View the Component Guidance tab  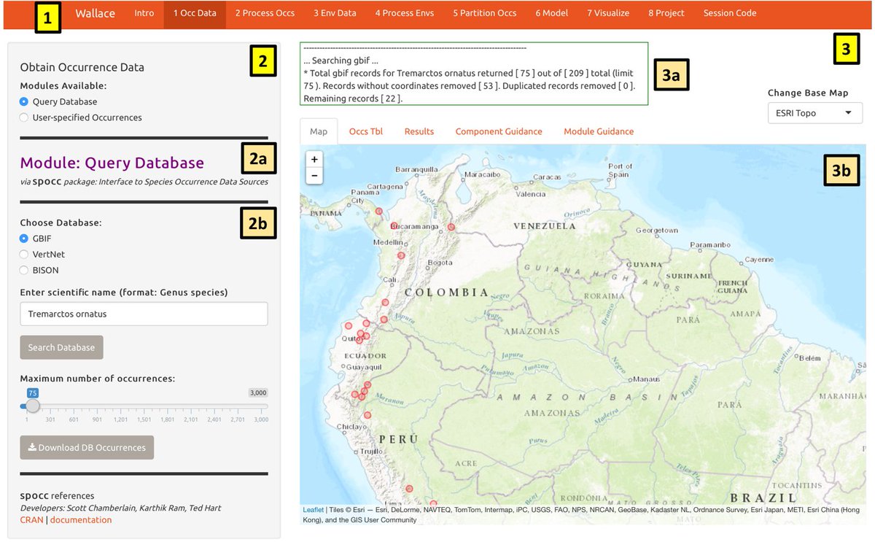coord(499,131)
